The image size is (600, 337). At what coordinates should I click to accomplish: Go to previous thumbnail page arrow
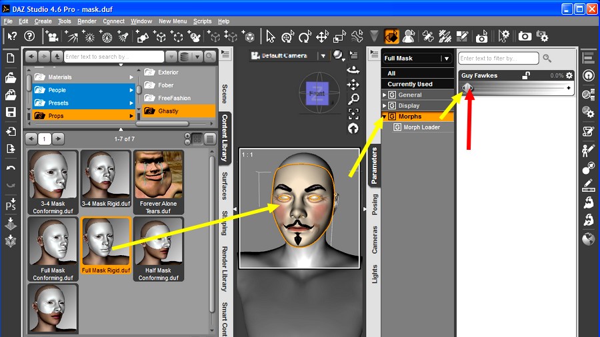click(x=31, y=139)
